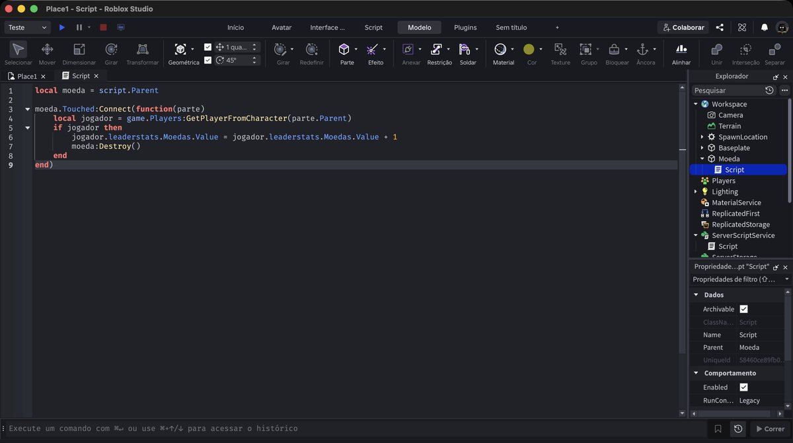The width and height of the screenshot is (793, 443).
Task: Switch to the Place1 document tab
Action: click(27, 76)
